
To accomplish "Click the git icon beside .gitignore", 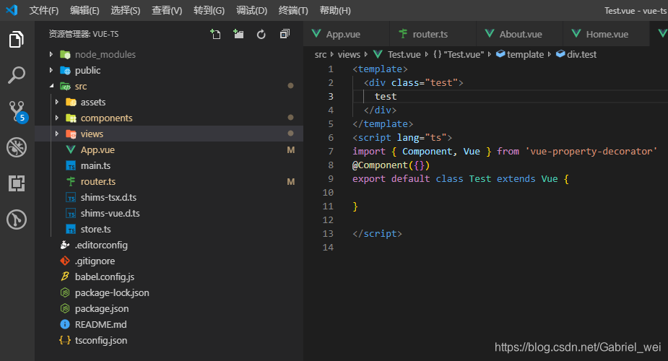I will pyautogui.click(x=65, y=261).
